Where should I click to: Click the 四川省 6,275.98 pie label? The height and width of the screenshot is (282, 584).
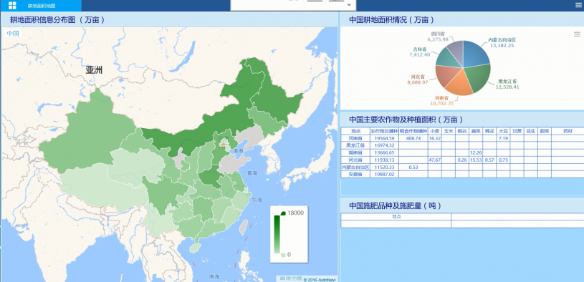click(438, 37)
